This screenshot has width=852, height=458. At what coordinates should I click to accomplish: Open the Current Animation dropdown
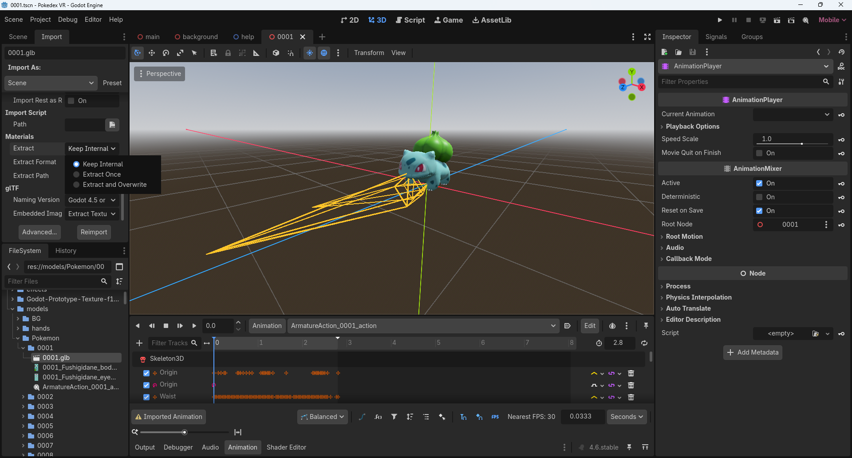pos(793,114)
